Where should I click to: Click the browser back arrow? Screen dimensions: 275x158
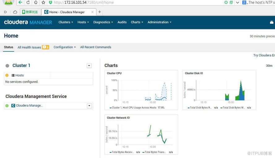click(20, 2)
